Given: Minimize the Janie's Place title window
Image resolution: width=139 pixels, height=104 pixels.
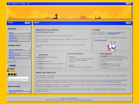Looking at the screenshot, I should point(127,4).
